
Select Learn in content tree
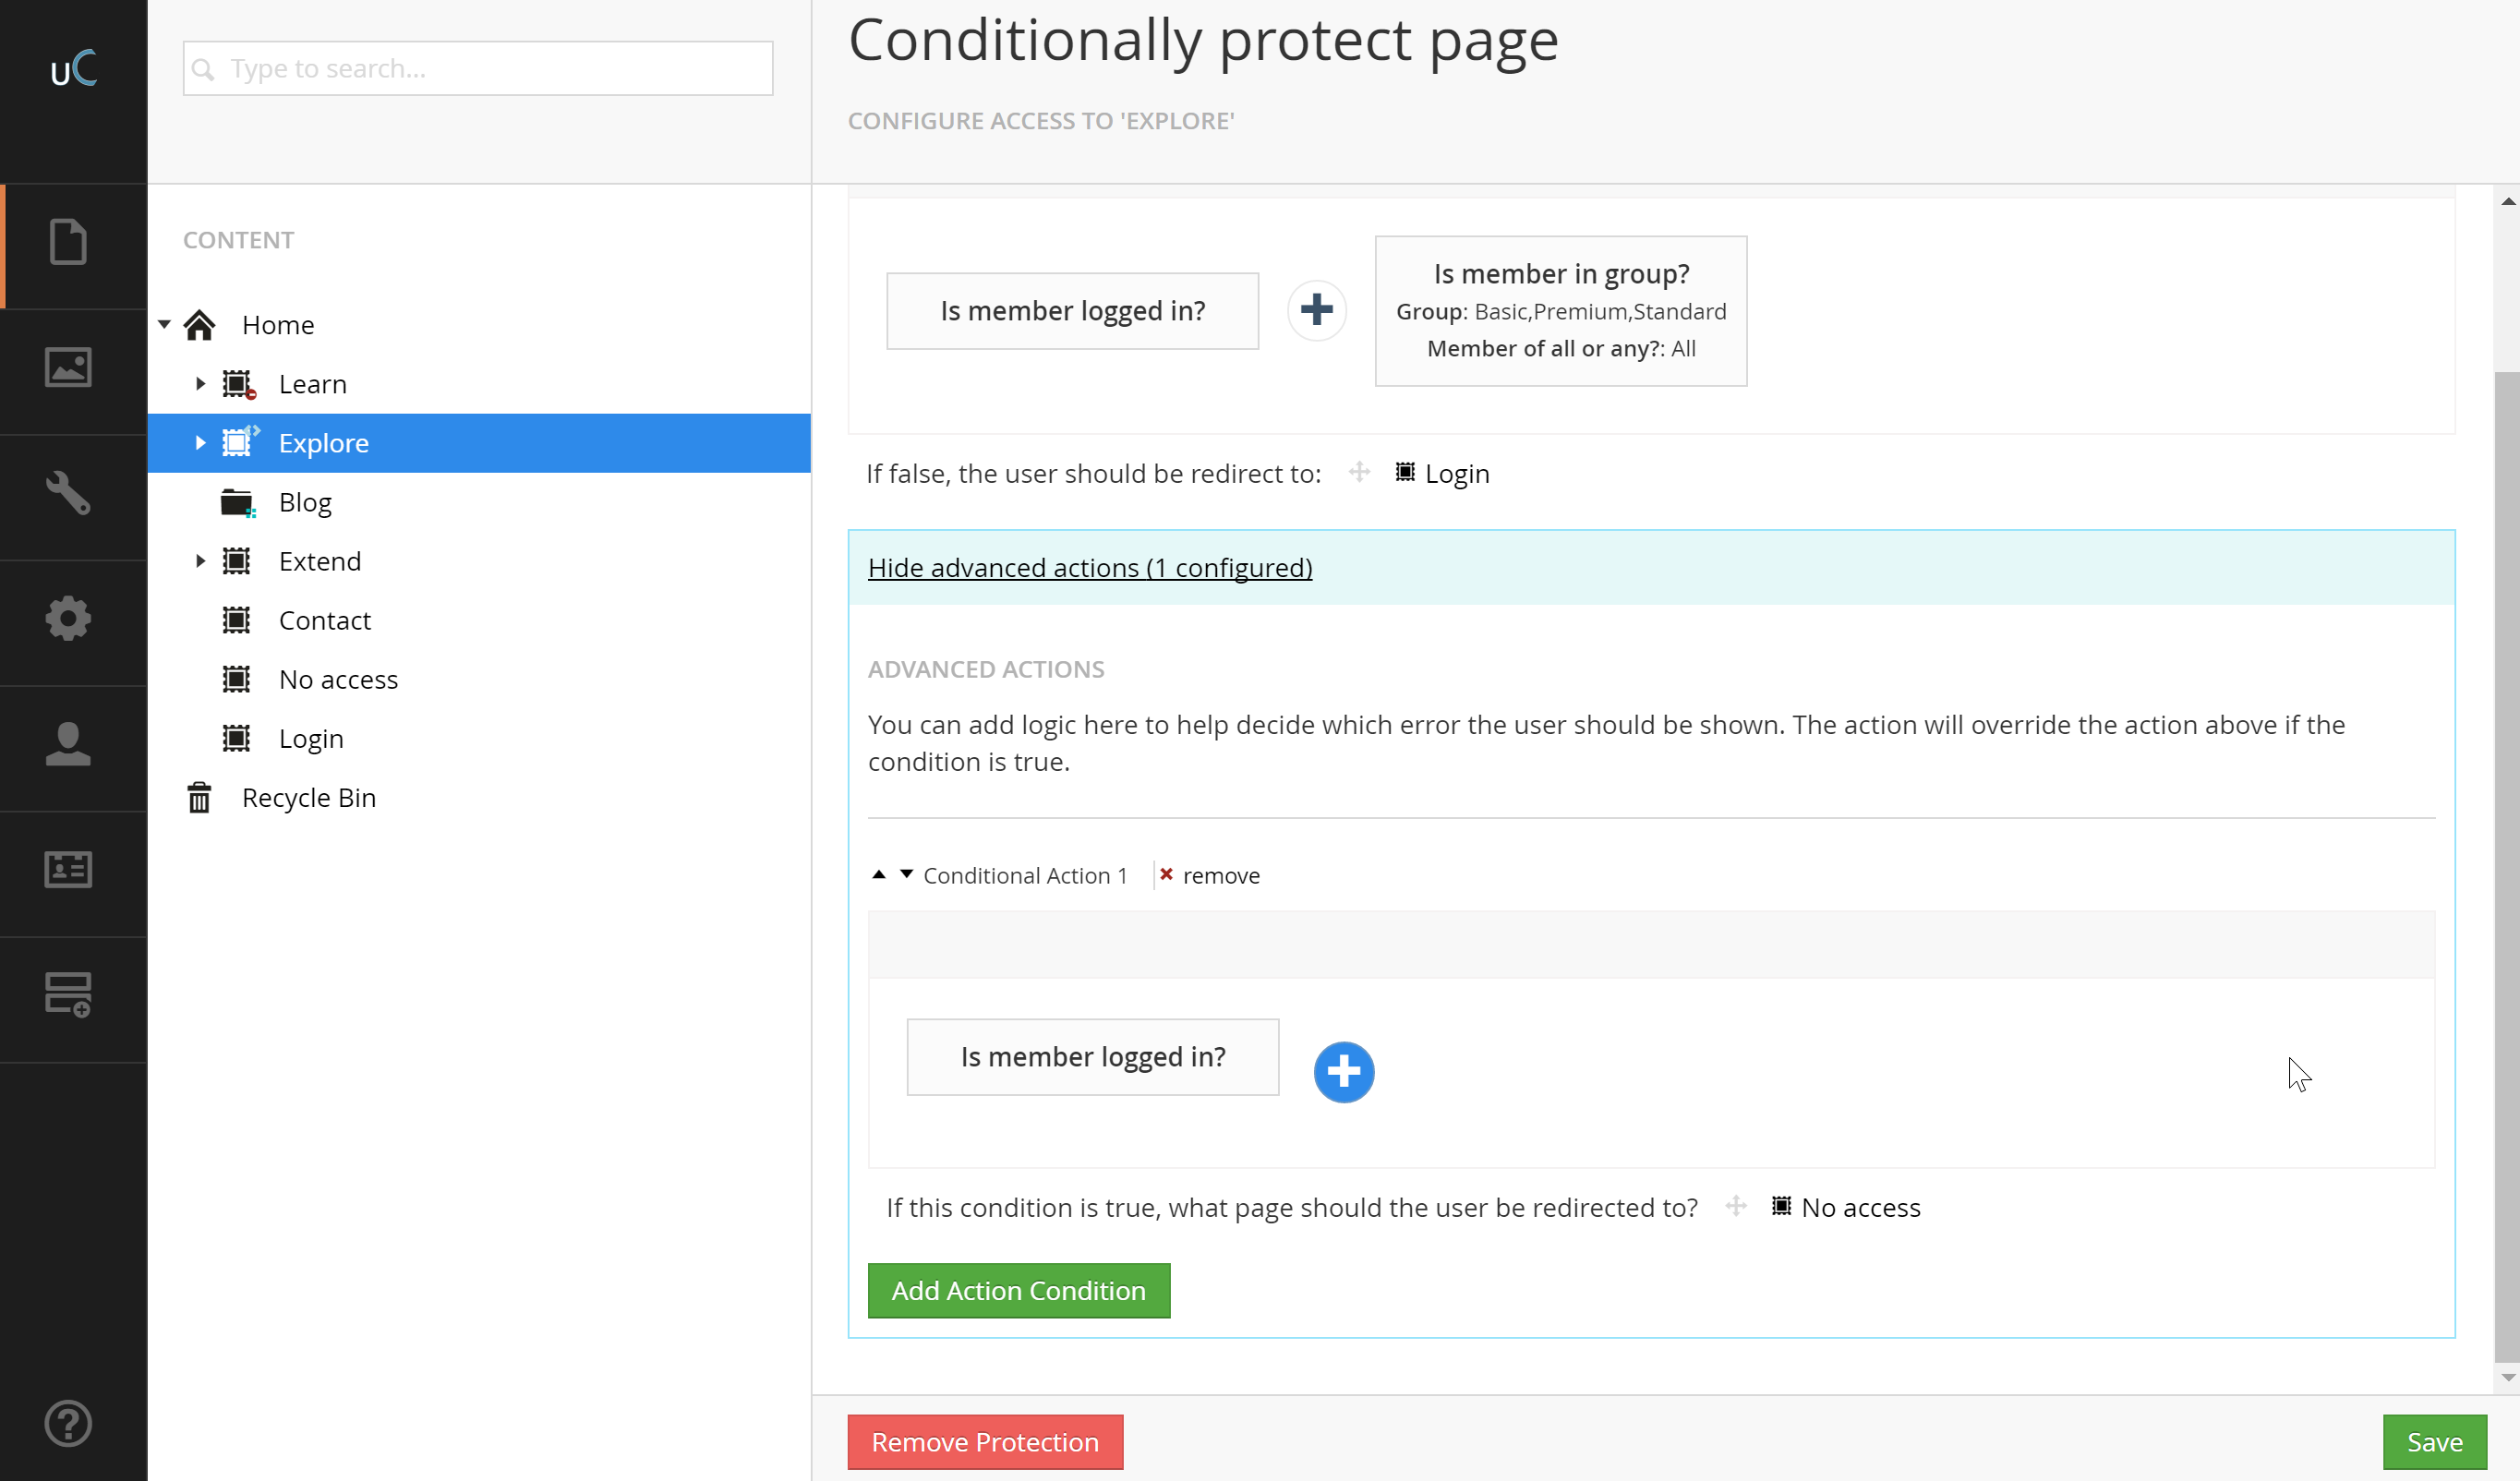click(x=313, y=384)
